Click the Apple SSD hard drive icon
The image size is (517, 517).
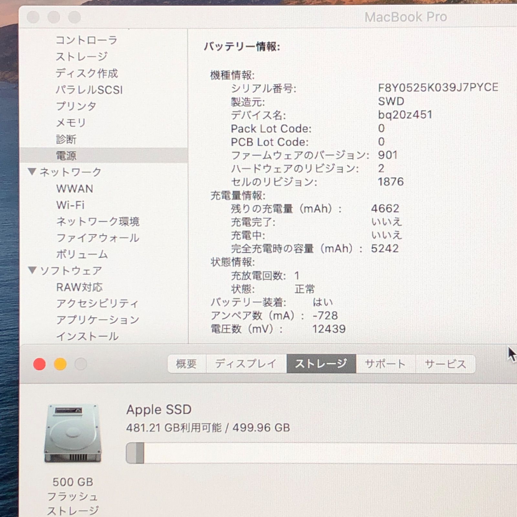[73, 433]
